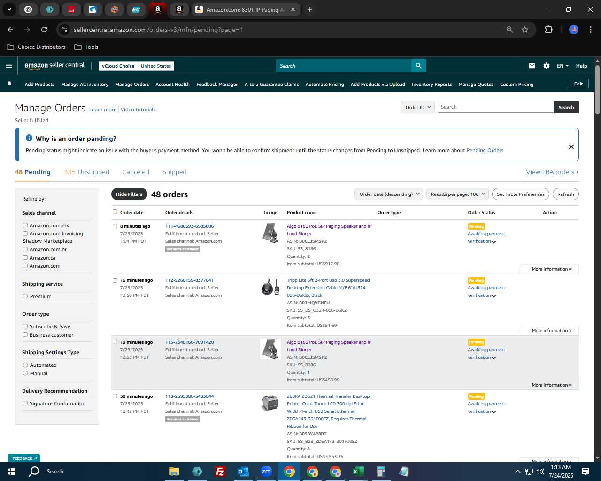Open a new browser tab

pos(310,9)
